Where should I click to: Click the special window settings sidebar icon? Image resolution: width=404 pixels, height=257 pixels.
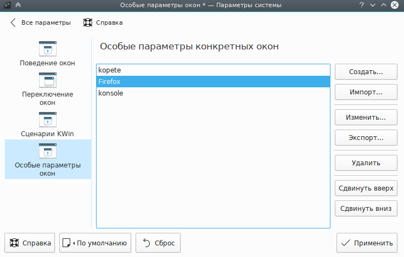click(48, 151)
